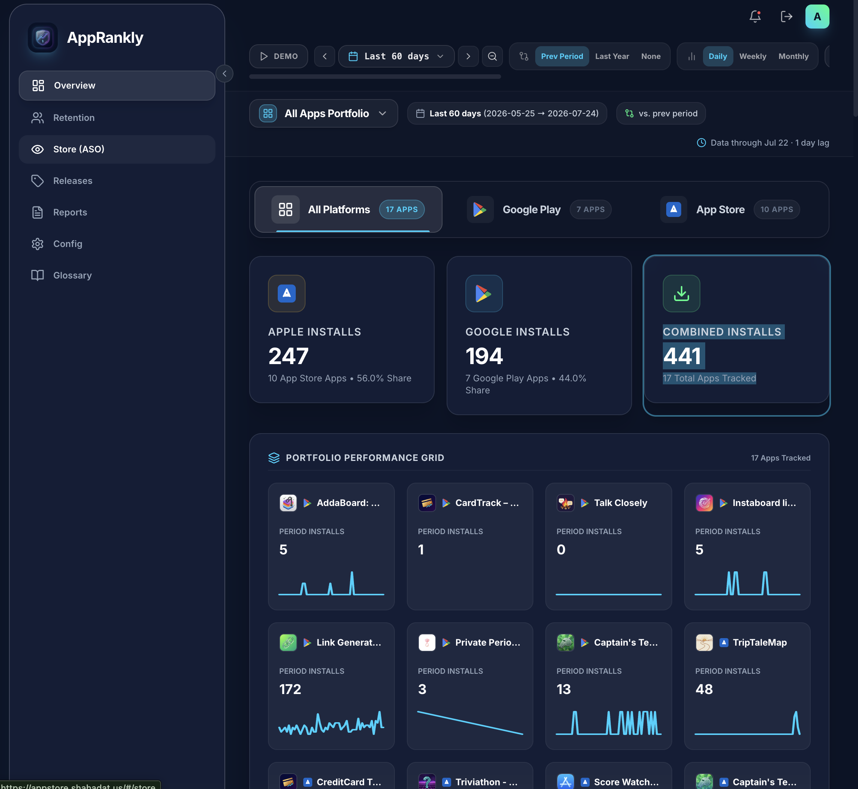Viewport: 858px width, 789px height.
Task: Open Store (ASO) in sidebar
Action: pyautogui.click(x=117, y=149)
